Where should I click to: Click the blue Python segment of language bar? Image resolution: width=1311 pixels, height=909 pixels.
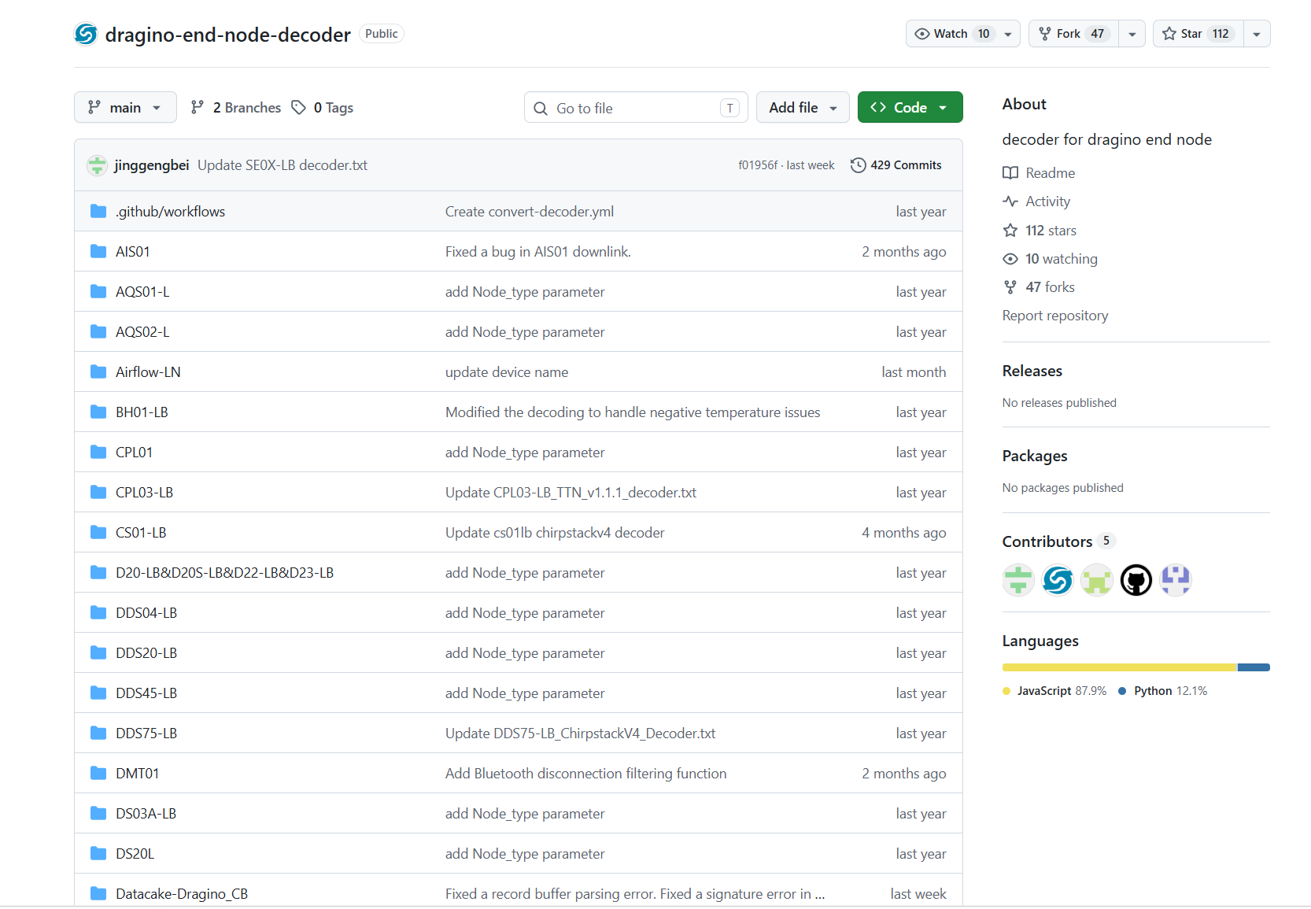(1254, 667)
